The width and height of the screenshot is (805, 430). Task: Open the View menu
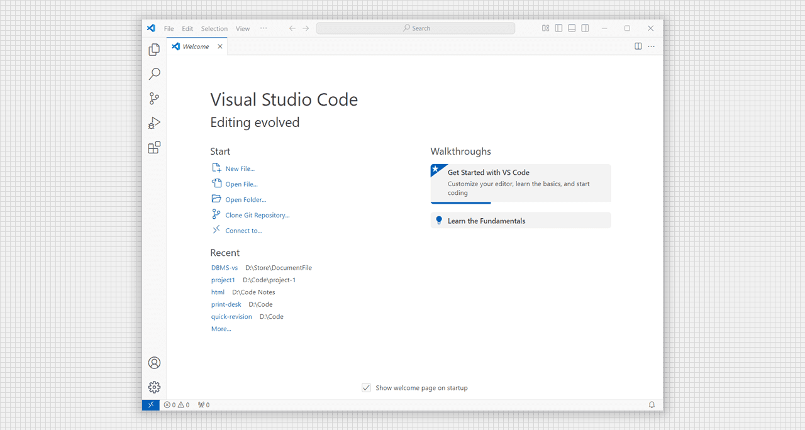243,29
